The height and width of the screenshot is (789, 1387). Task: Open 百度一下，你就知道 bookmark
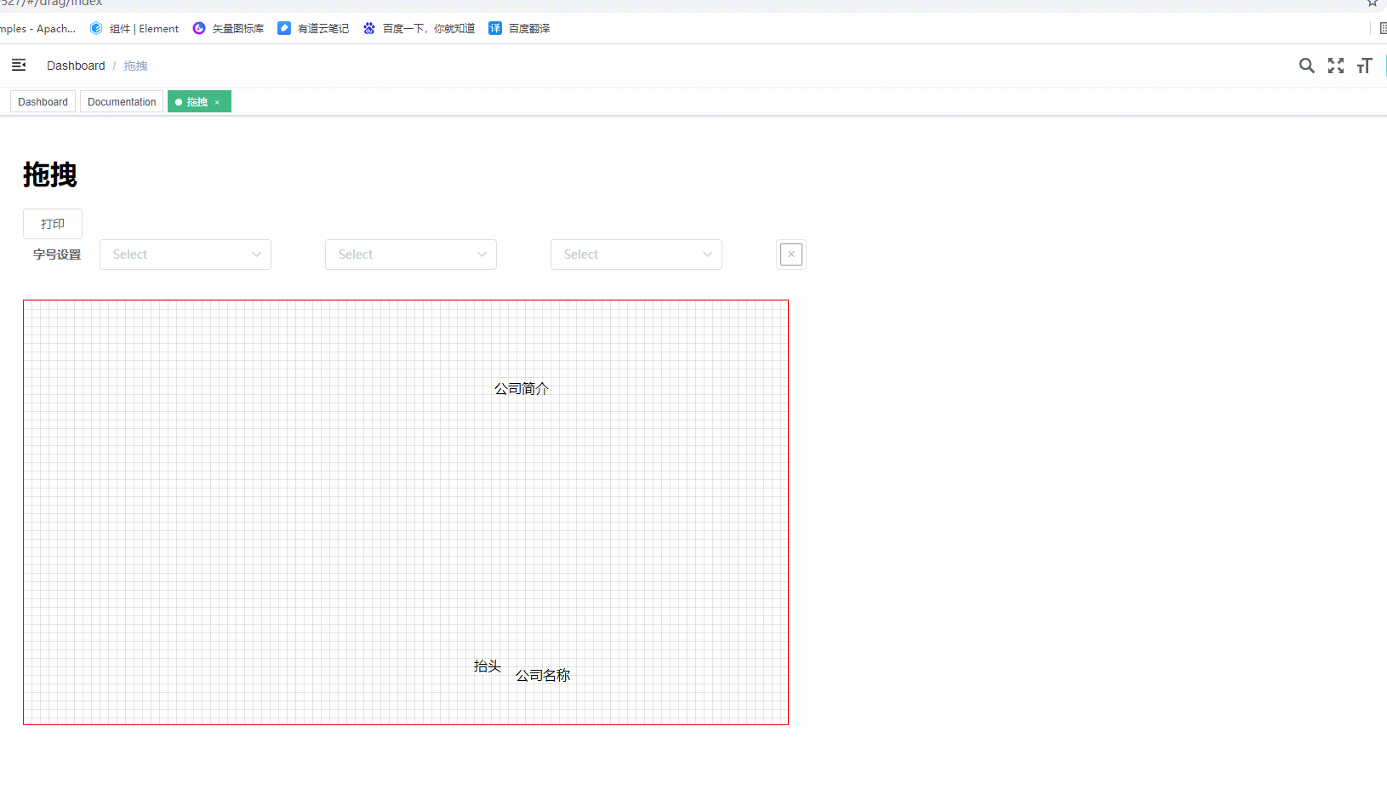coord(419,28)
